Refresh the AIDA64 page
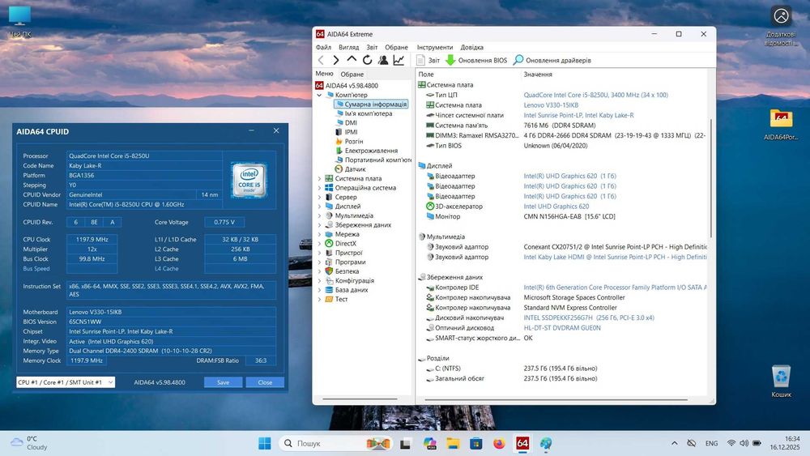Image resolution: width=810 pixels, height=456 pixels. [x=367, y=61]
